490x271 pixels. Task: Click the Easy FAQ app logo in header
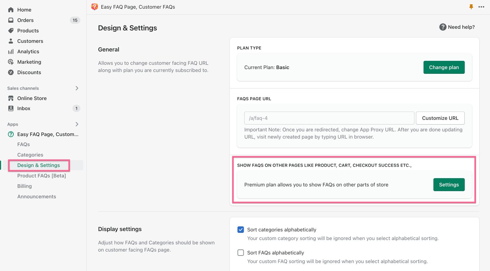tap(94, 6)
